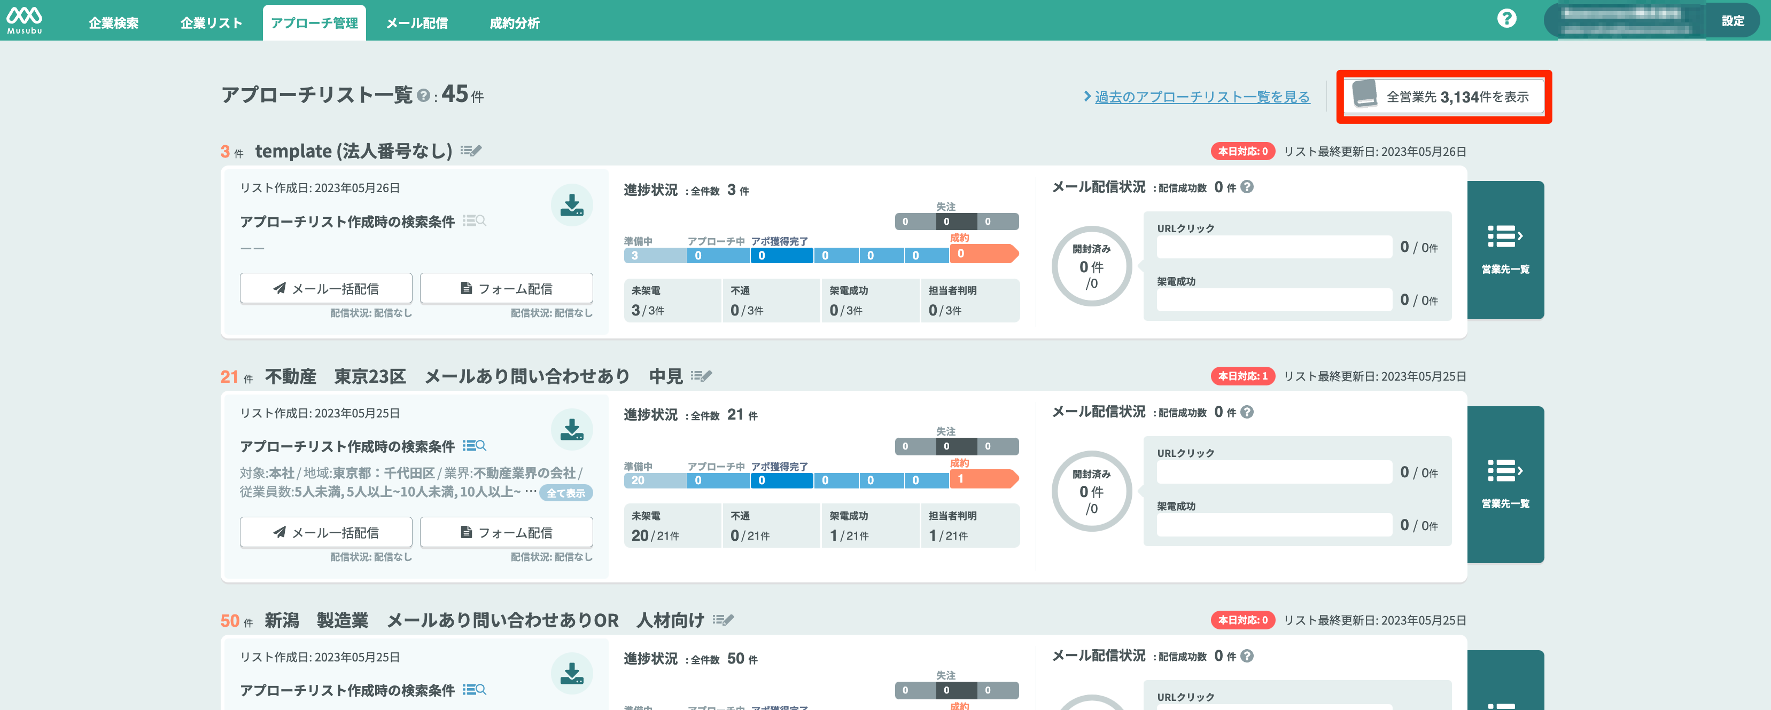Click 本日対応: 0 badge on template list
This screenshot has height=710, width=1771.
[1242, 151]
